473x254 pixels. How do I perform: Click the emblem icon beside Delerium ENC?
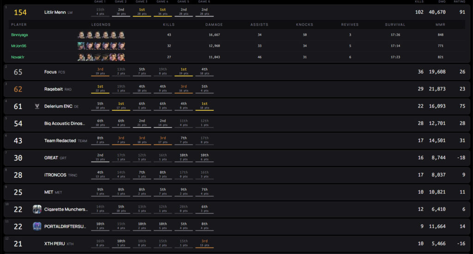click(37, 106)
